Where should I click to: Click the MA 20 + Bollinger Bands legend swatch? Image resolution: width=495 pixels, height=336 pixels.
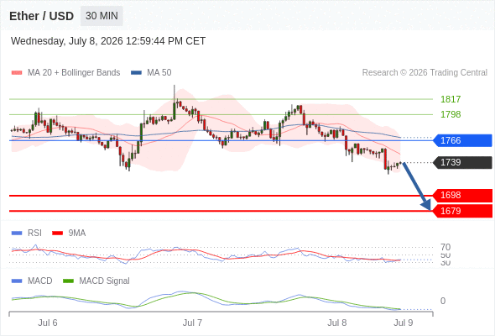click(17, 73)
